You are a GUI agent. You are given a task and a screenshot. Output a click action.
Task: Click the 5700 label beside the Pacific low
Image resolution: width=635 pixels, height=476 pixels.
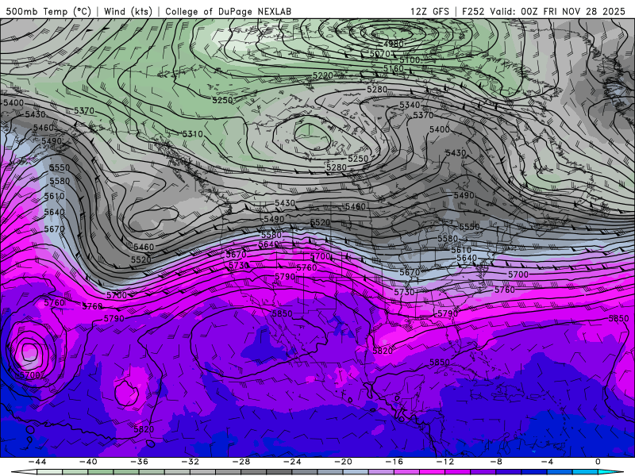pos(30,375)
